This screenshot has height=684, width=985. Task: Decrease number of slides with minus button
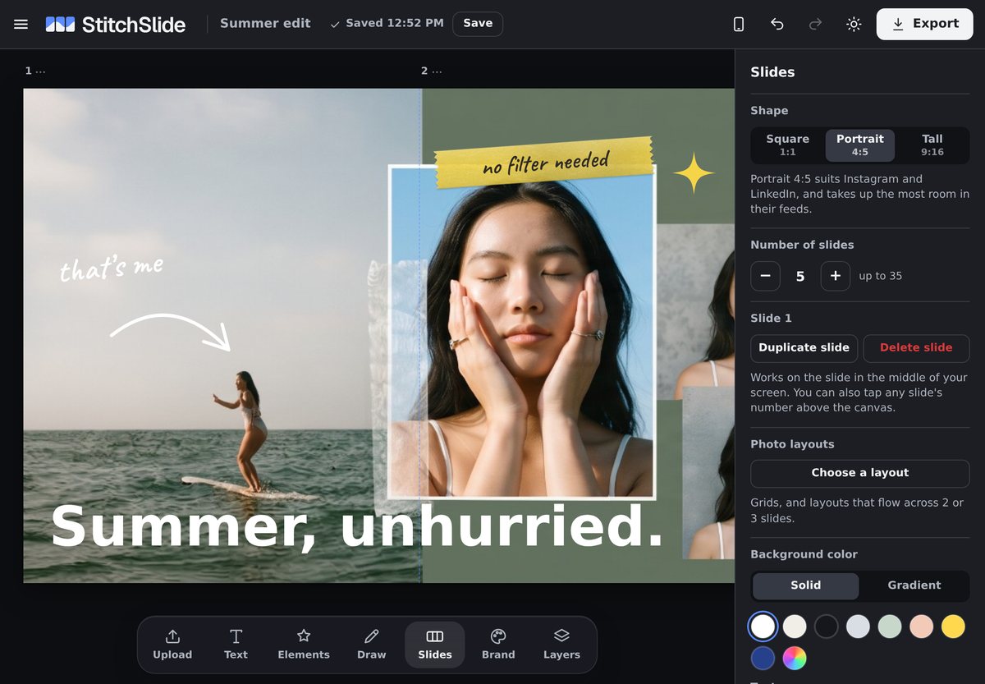coord(765,276)
